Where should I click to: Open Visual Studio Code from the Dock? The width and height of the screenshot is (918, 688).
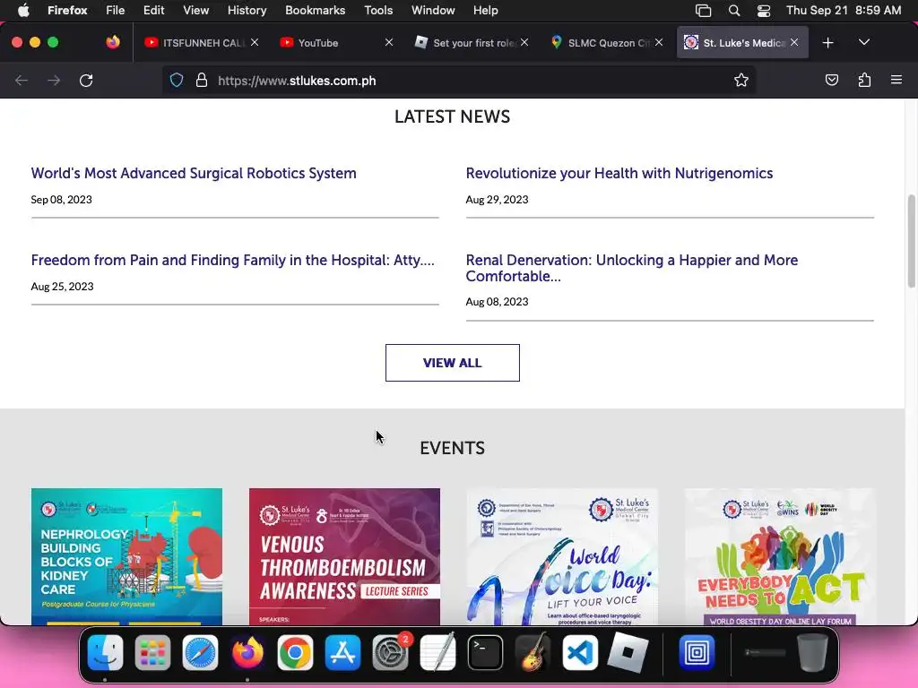580,652
